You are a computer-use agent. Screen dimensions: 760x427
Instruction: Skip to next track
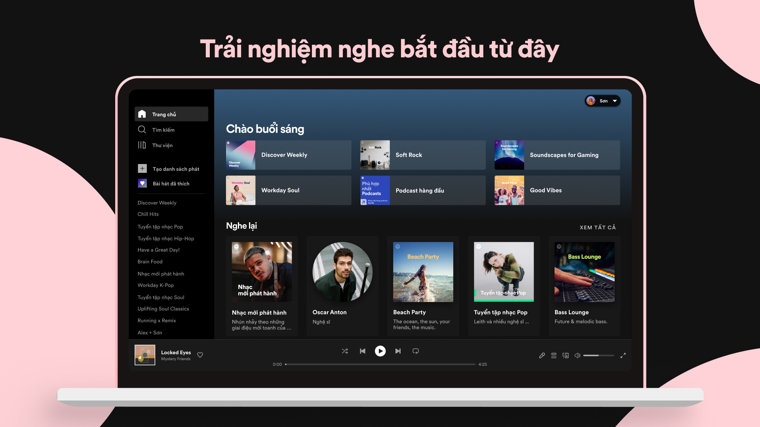coord(398,351)
